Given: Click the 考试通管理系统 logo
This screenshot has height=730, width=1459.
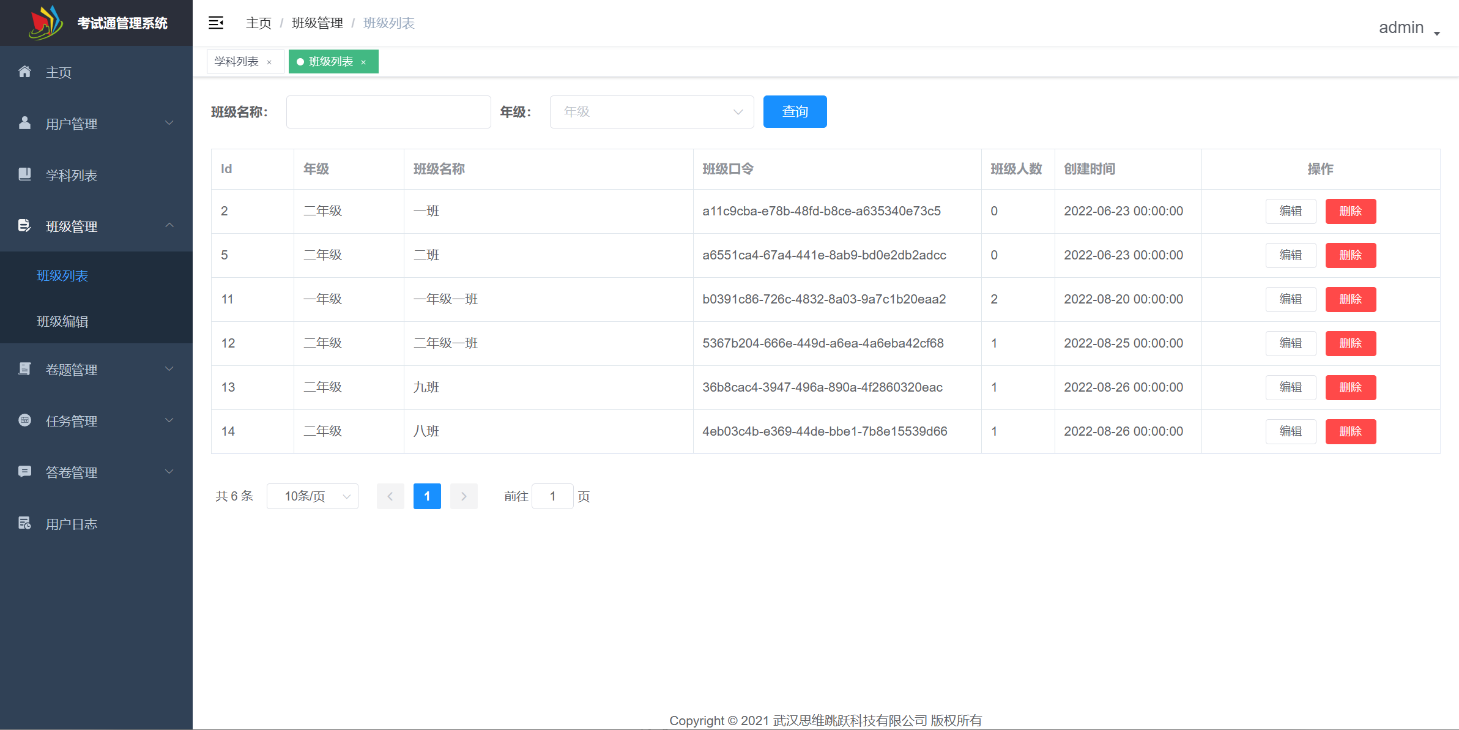Looking at the screenshot, I should [x=96, y=23].
